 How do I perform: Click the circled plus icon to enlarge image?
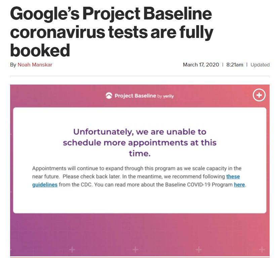coord(259,95)
